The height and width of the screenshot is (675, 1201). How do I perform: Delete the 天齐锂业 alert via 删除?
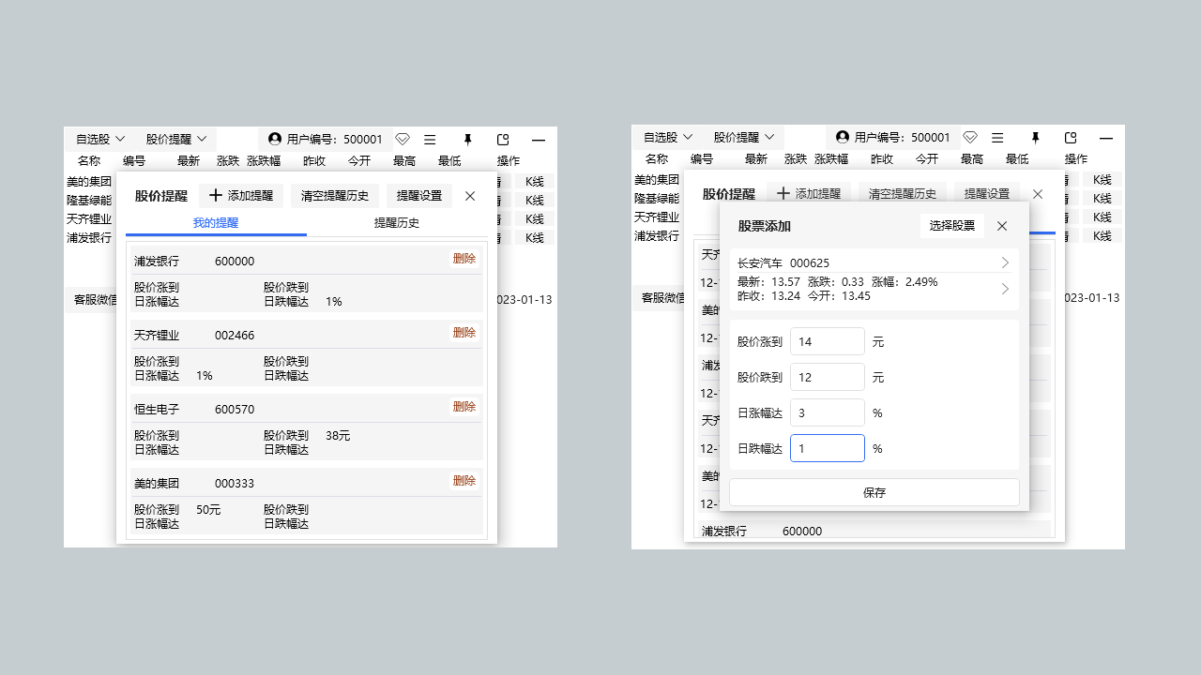(464, 332)
